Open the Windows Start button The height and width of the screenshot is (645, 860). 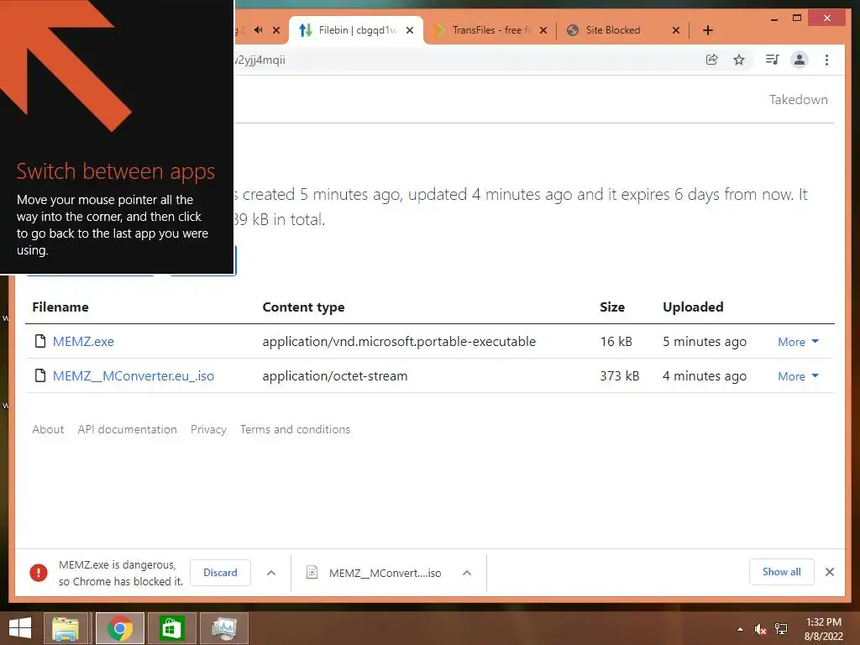pos(20,628)
